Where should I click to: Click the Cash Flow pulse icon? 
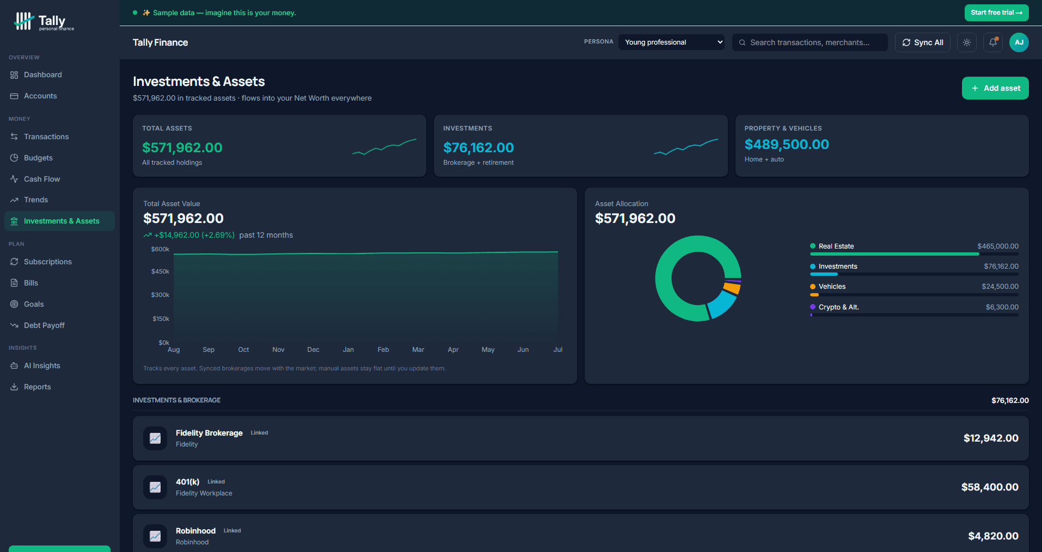[x=14, y=179]
